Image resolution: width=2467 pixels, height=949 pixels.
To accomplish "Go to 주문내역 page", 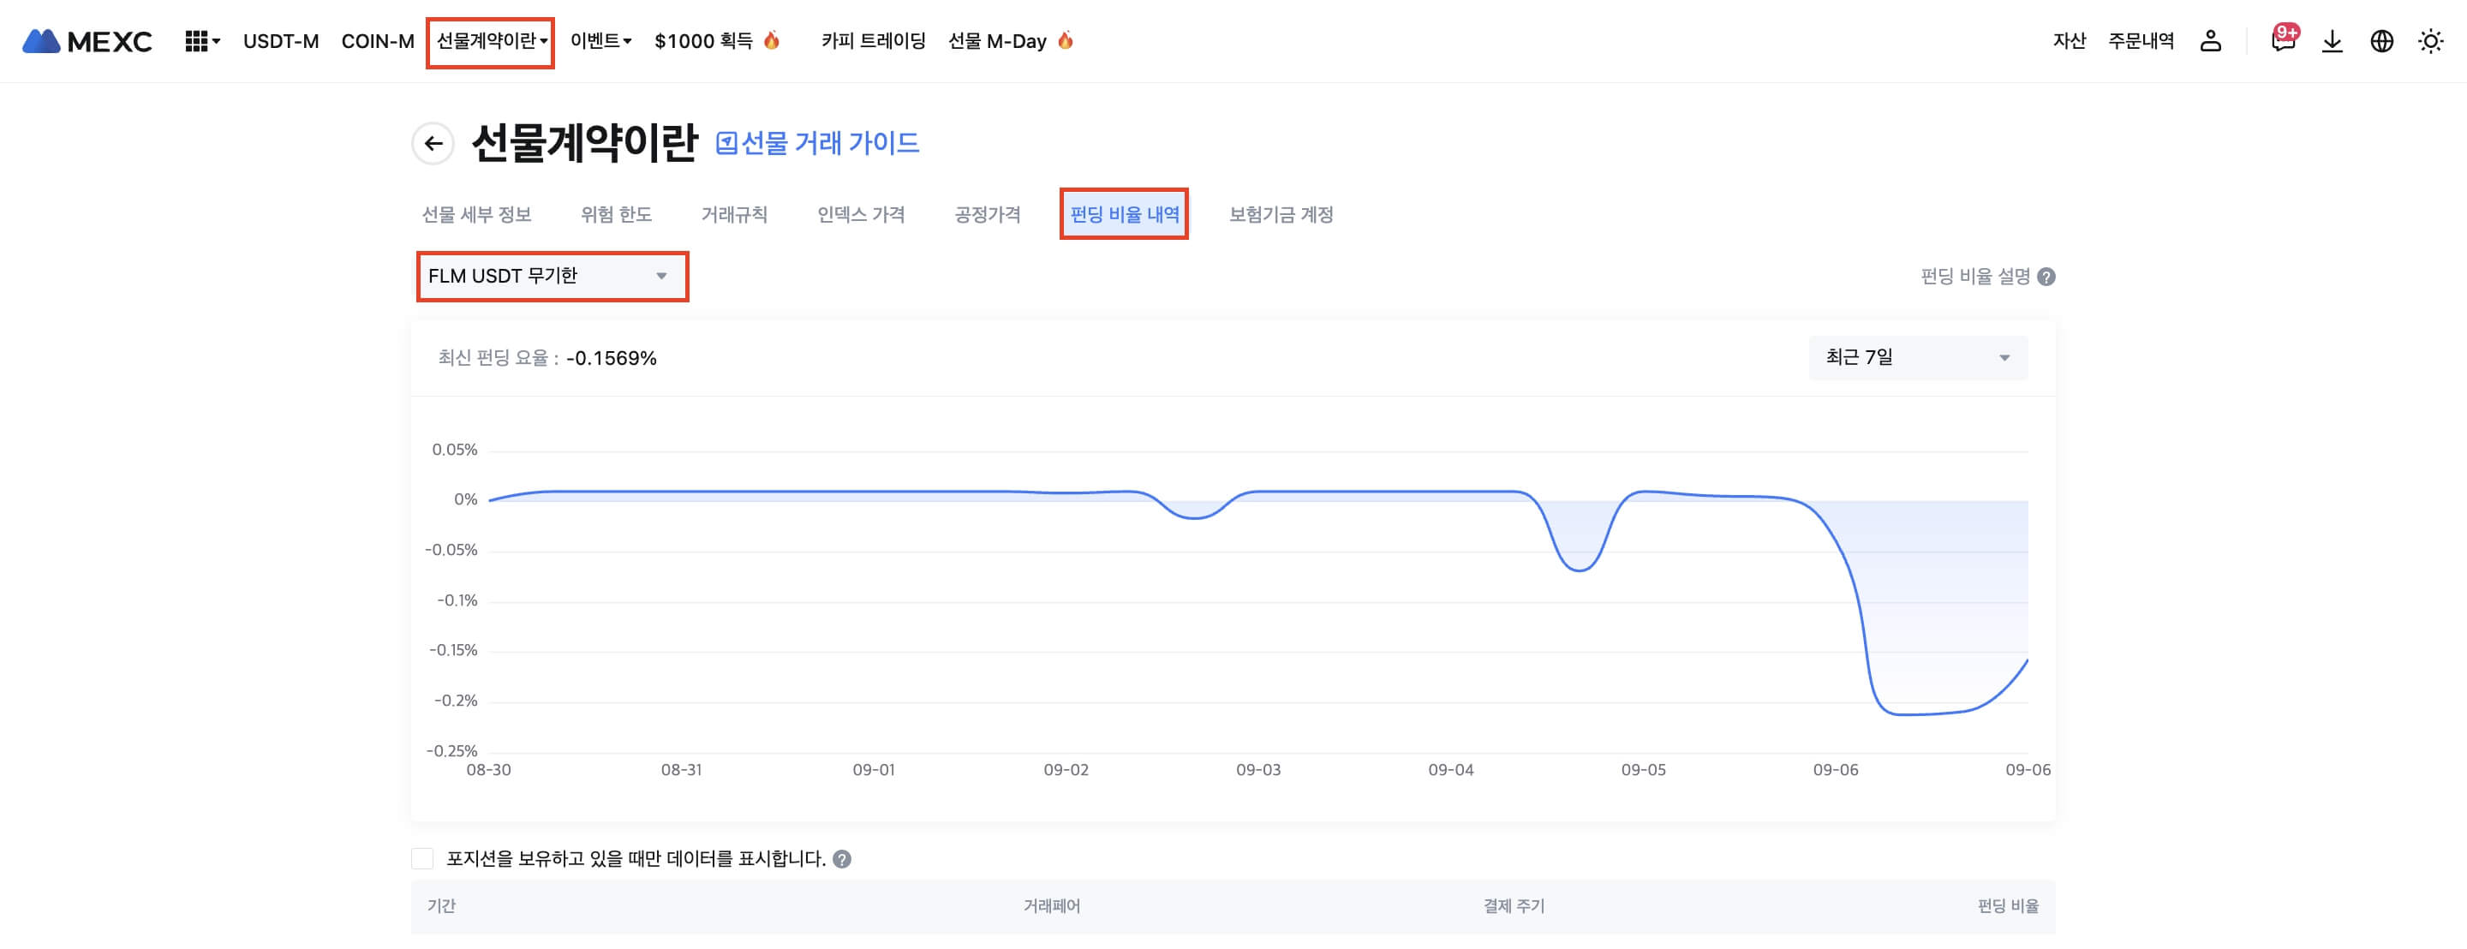I will [x=2141, y=41].
